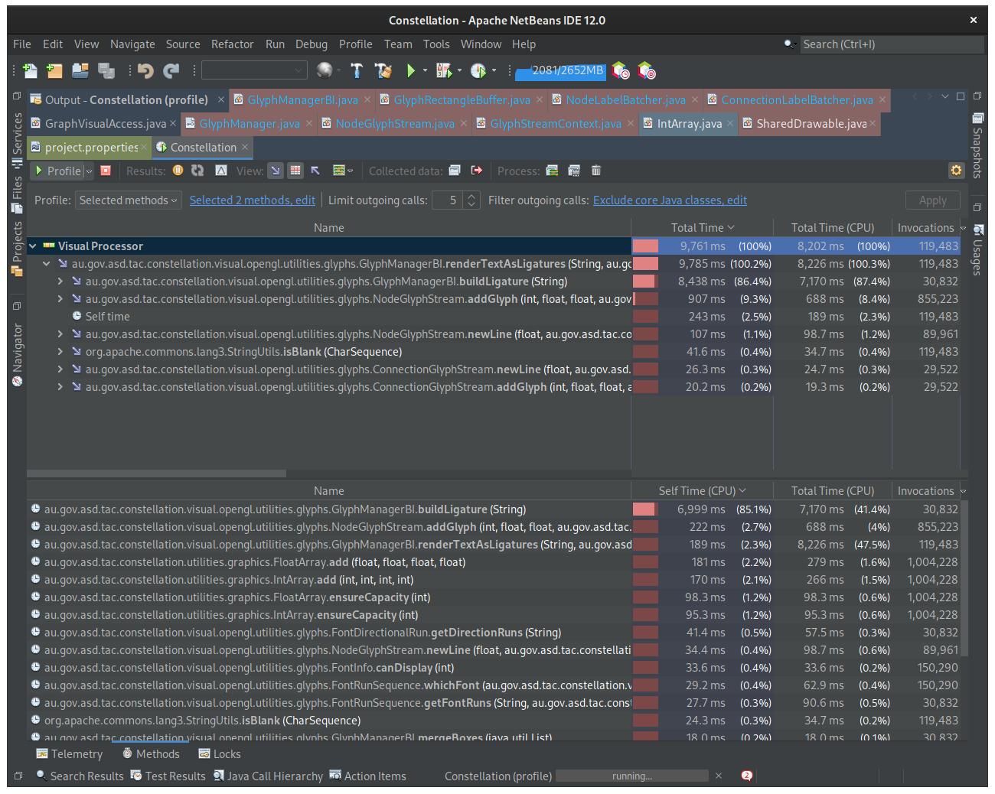Image resolution: width=995 pixels, height=794 pixels.
Task: Switch to the Telemetry tab
Action: (70, 753)
